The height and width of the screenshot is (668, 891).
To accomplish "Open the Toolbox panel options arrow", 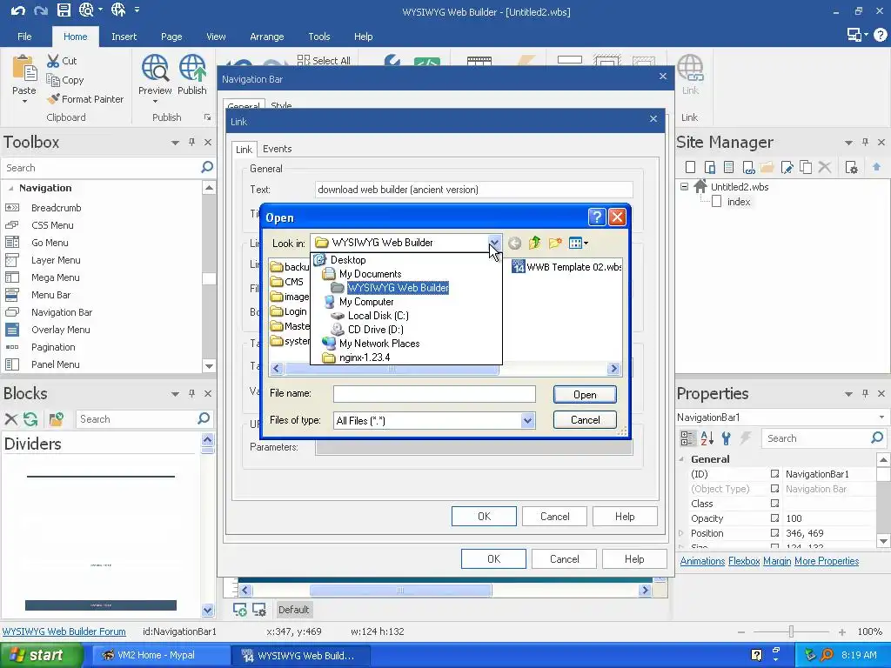I will tap(175, 143).
